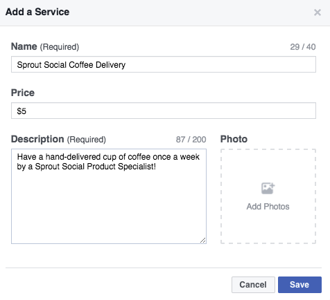This screenshot has width=330, height=300.
Task: Click the Description field label
Action: (37, 139)
